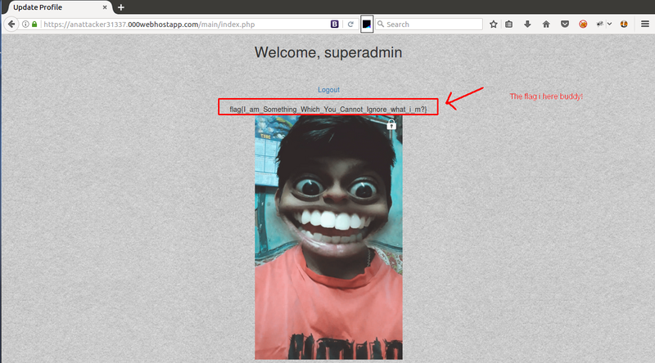The width and height of the screenshot is (655, 363).
Task: Open the color picker square beside the search box
Action: click(368, 25)
